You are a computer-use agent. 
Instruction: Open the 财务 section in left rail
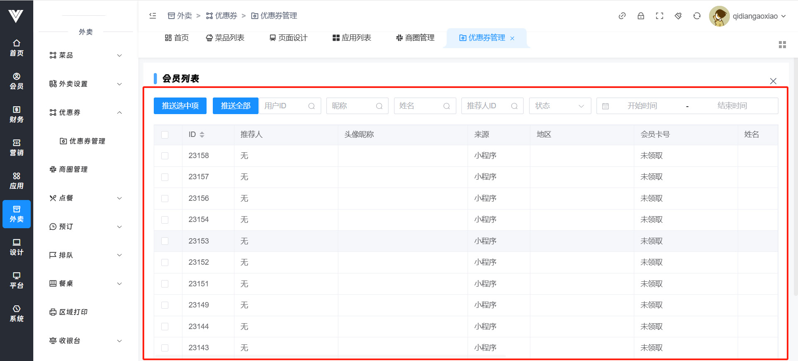tap(17, 114)
